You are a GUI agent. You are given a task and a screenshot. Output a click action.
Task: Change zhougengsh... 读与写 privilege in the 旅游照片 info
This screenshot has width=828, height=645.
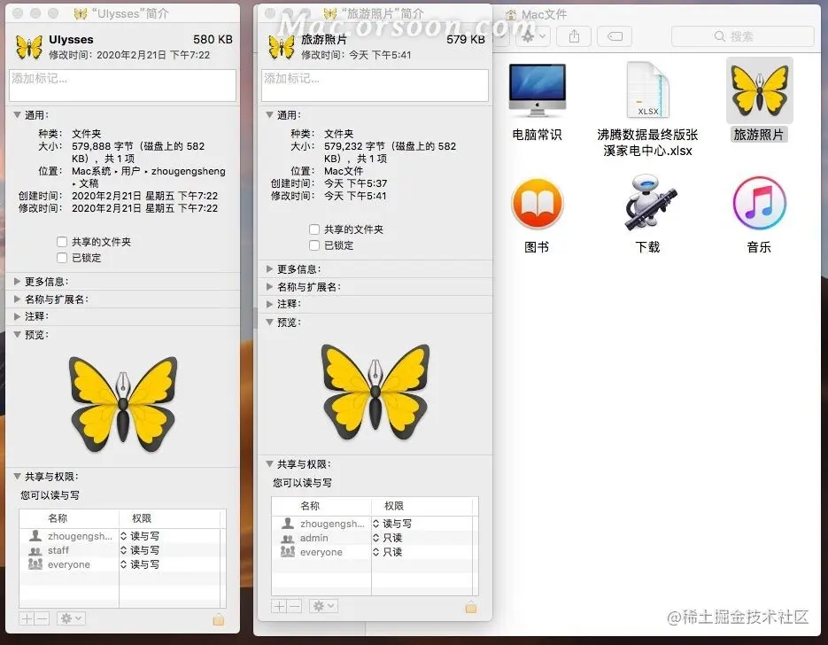click(392, 524)
